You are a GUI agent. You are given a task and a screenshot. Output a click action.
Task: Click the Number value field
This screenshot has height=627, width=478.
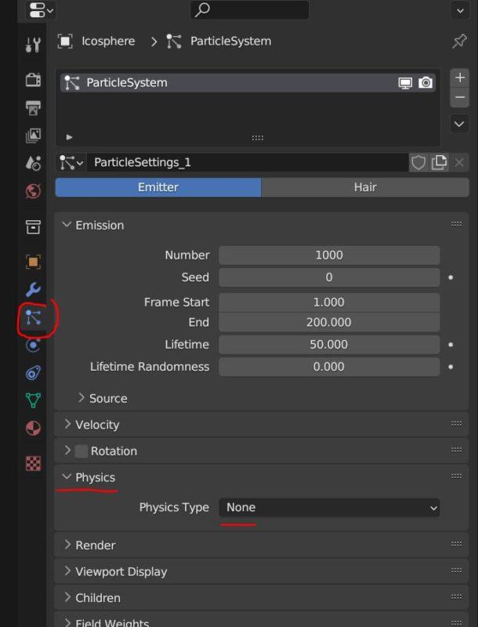[x=329, y=256]
